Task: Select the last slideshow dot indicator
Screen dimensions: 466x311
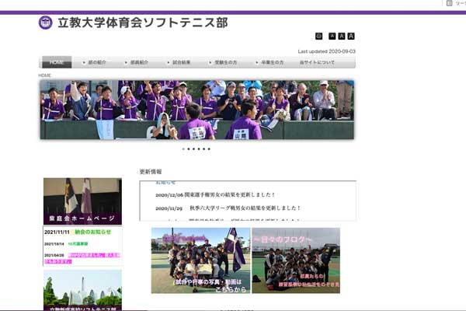Action: click(x=209, y=149)
